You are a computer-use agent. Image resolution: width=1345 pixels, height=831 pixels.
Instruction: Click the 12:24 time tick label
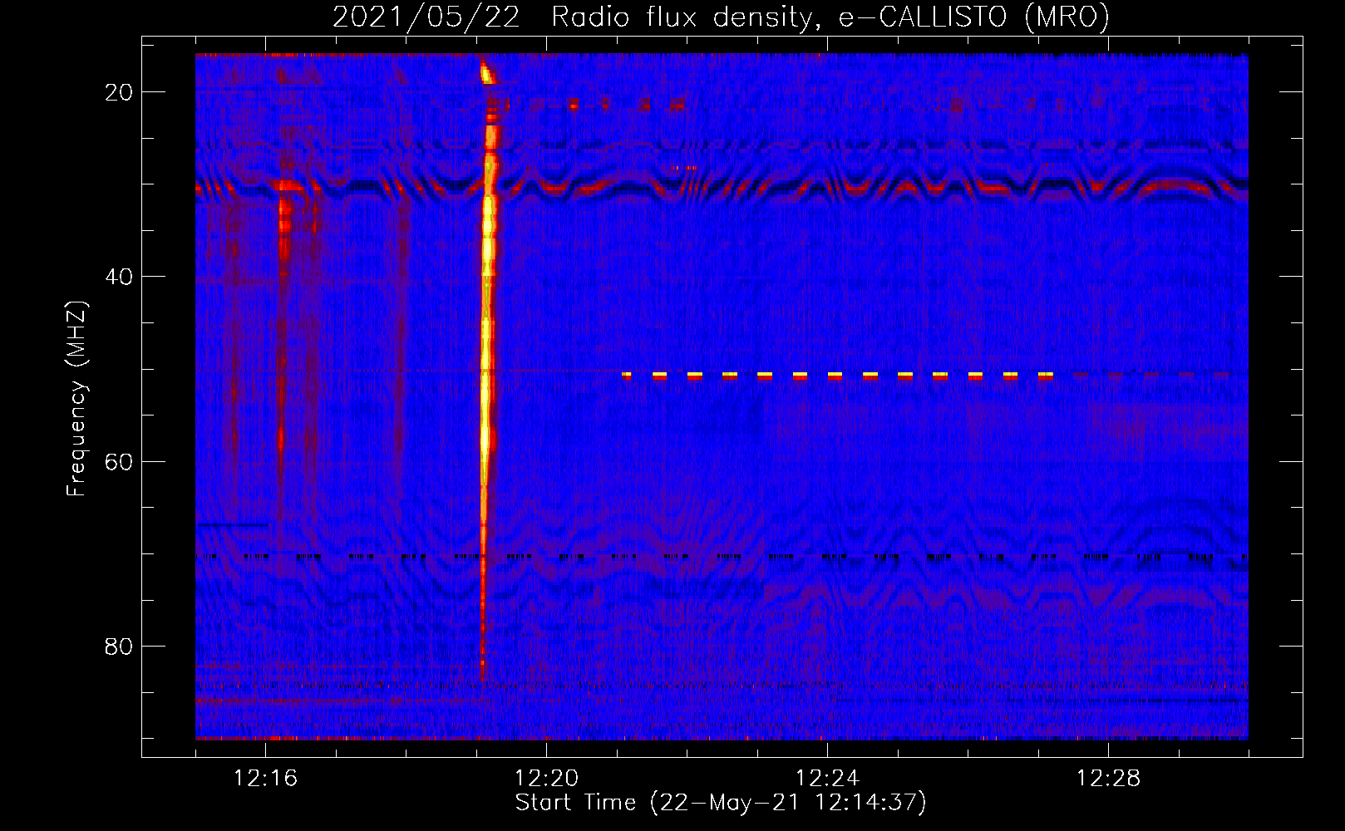pos(827,779)
